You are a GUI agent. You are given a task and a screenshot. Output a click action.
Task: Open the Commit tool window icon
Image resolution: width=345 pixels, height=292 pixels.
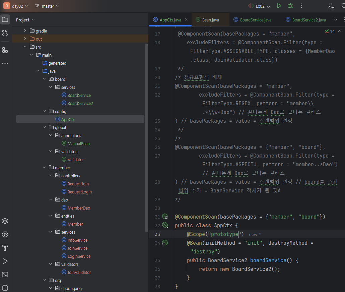pyautogui.click(x=5, y=33)
